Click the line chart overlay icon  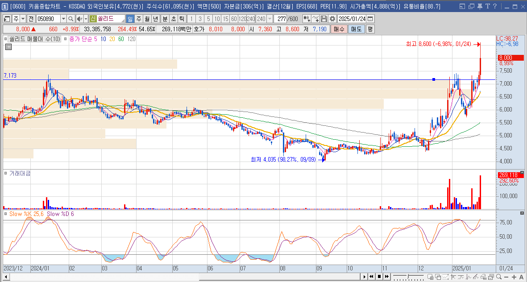pos(461,277)
